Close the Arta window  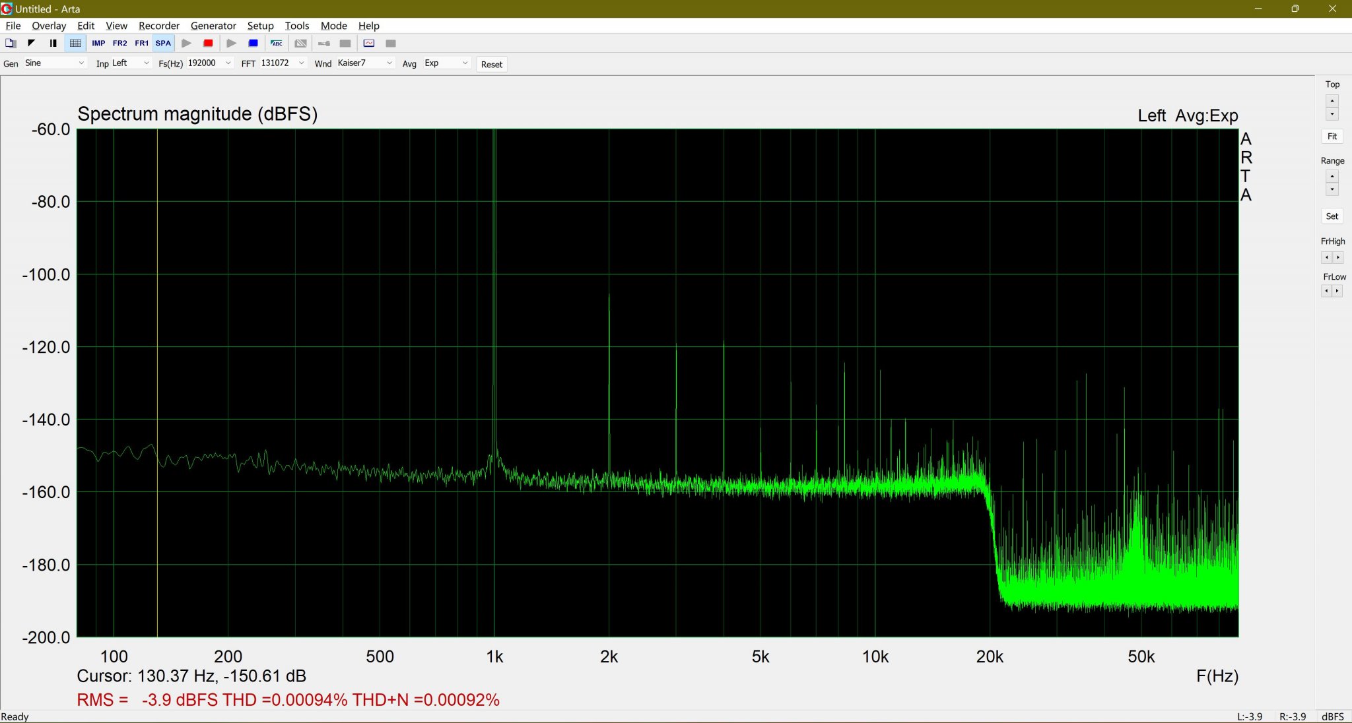click(x=1332, y=9)
